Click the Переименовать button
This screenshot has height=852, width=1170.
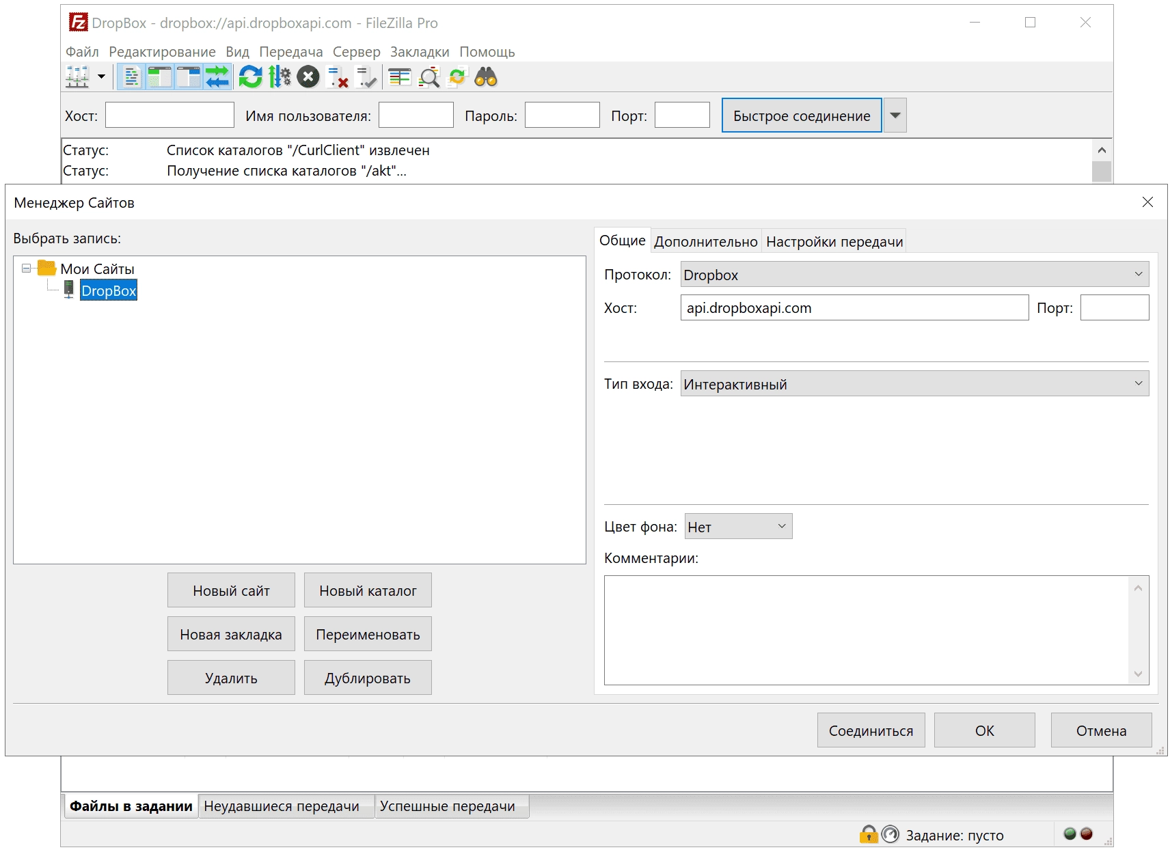click(368, 634)
